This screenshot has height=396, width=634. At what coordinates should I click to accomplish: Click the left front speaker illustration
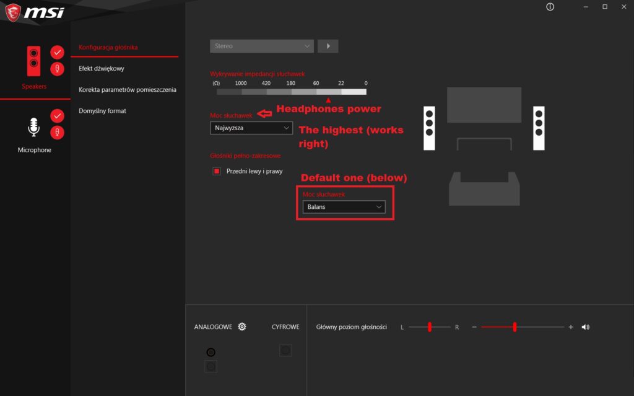(429, 128)
